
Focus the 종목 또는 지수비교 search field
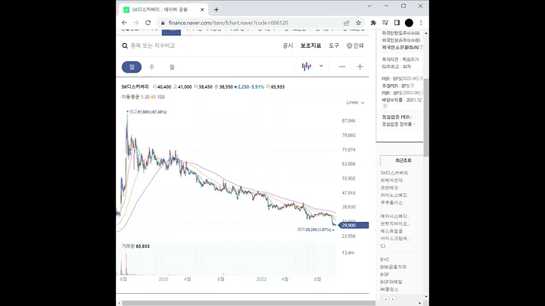153,45
